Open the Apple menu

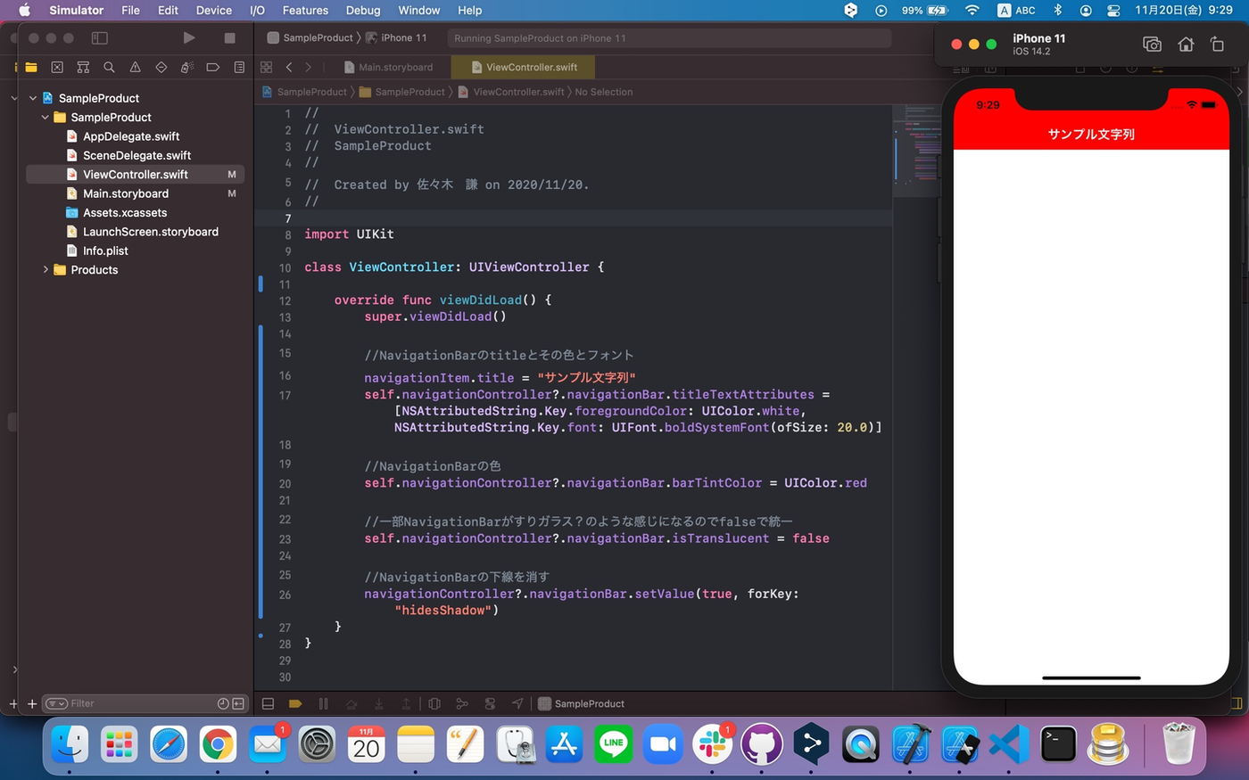24,10
